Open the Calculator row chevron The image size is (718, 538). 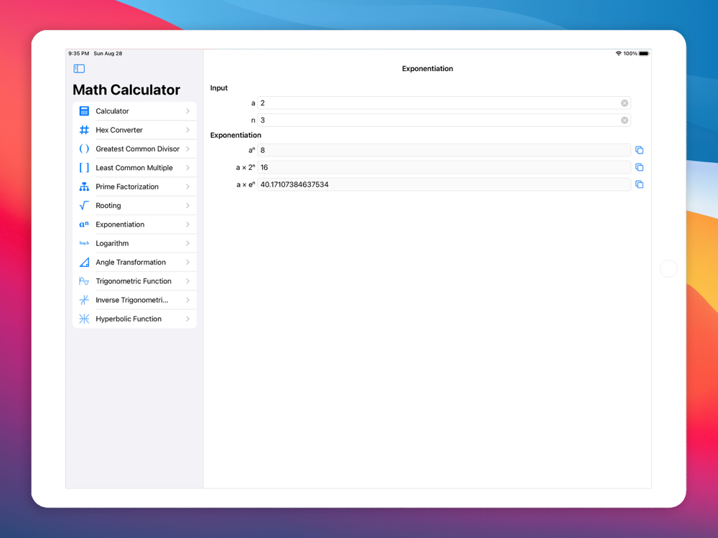coord(187,111)
